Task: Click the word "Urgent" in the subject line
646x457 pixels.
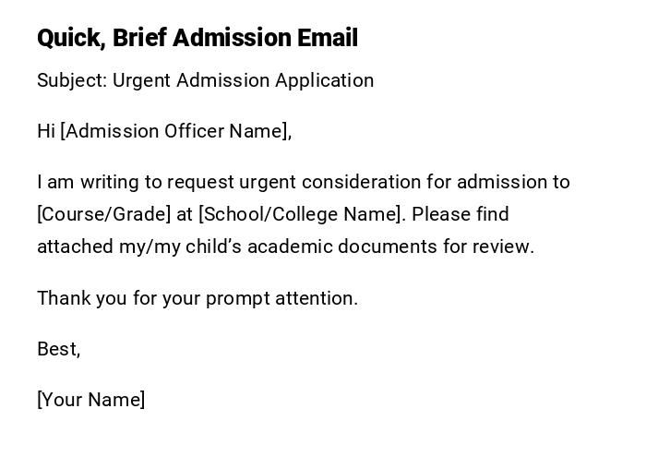Action: click(142, 80)
